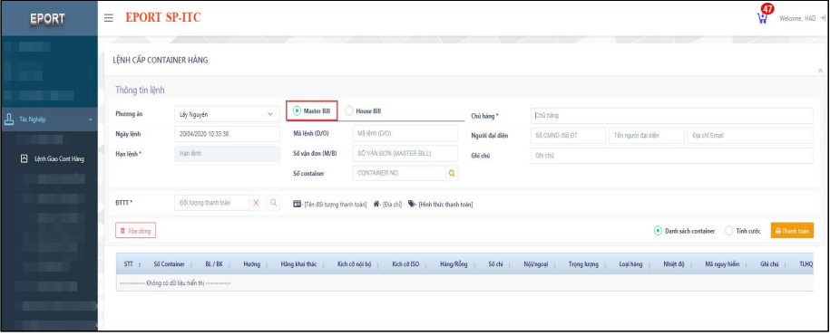Open the shopping cart with 47 items

click(762, 18)
